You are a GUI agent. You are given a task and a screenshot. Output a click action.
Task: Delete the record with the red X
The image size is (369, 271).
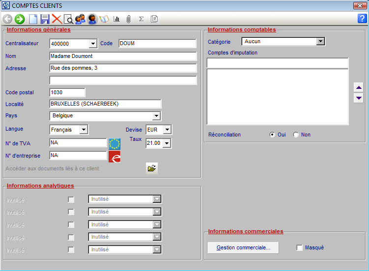[57, 19]
